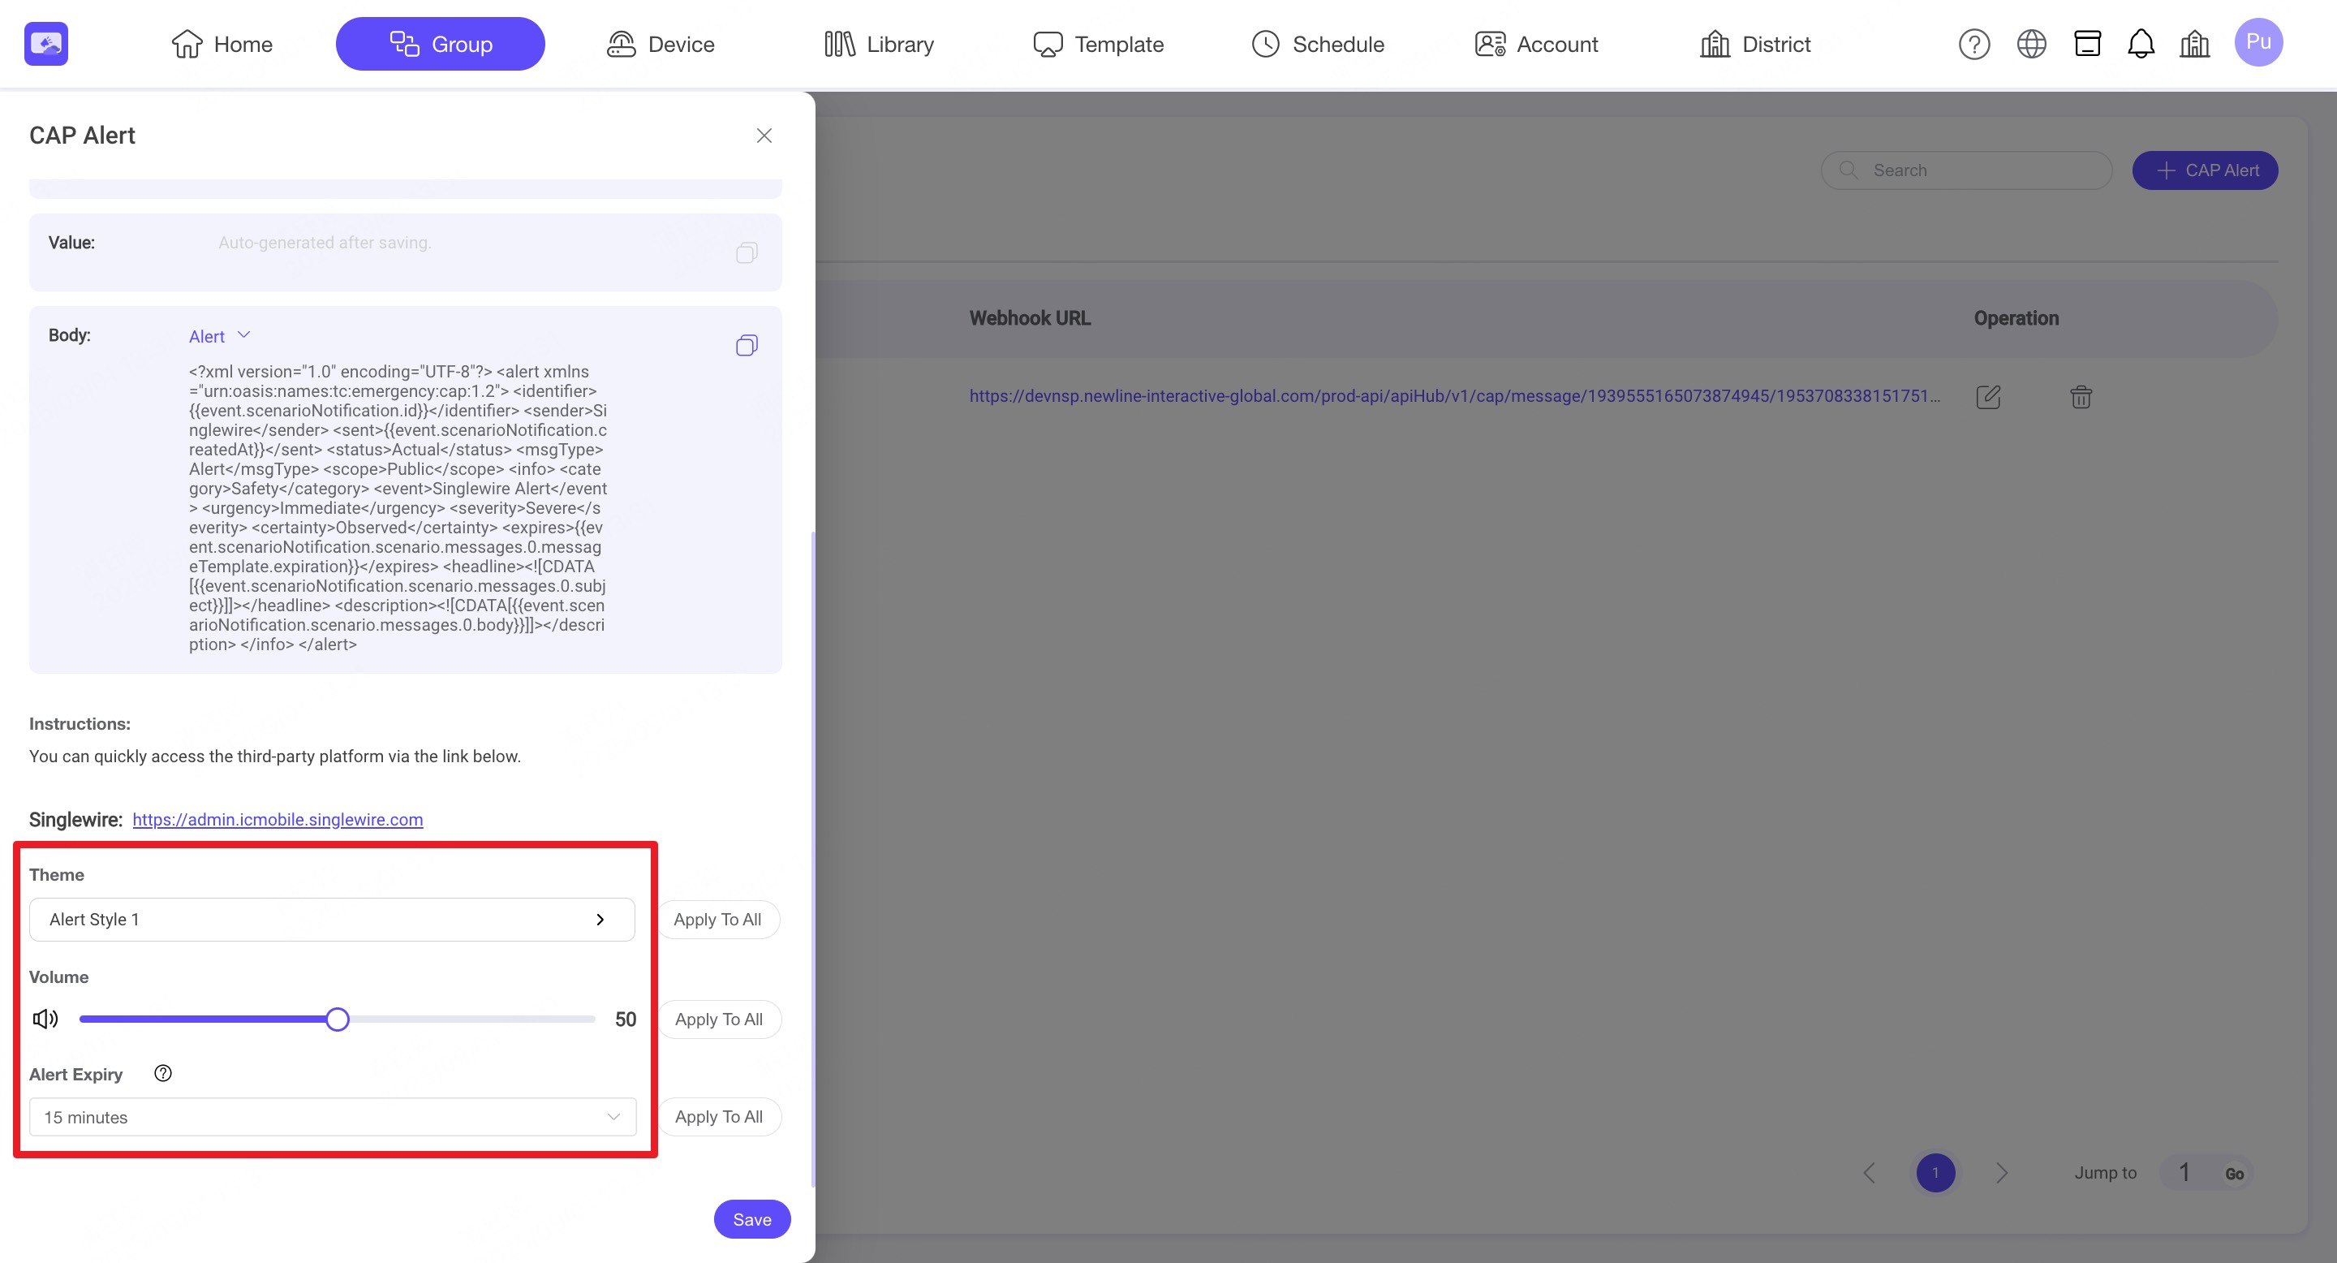Click the Alert Expiry help icon
Screen dimensions: 2337x1263
point(163,1073)
